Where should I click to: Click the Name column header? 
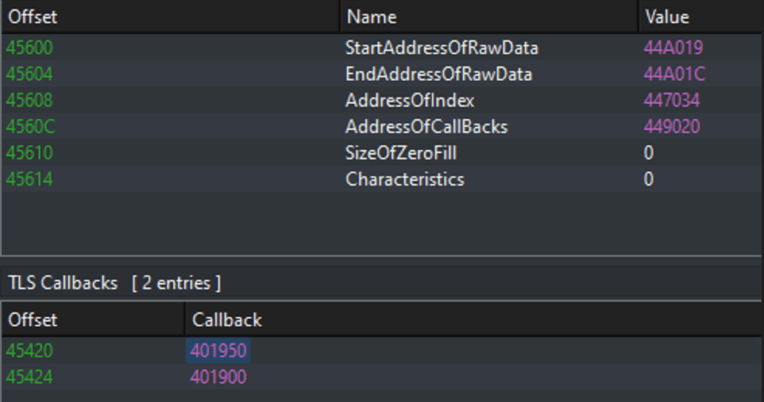(x=488, y=17)
